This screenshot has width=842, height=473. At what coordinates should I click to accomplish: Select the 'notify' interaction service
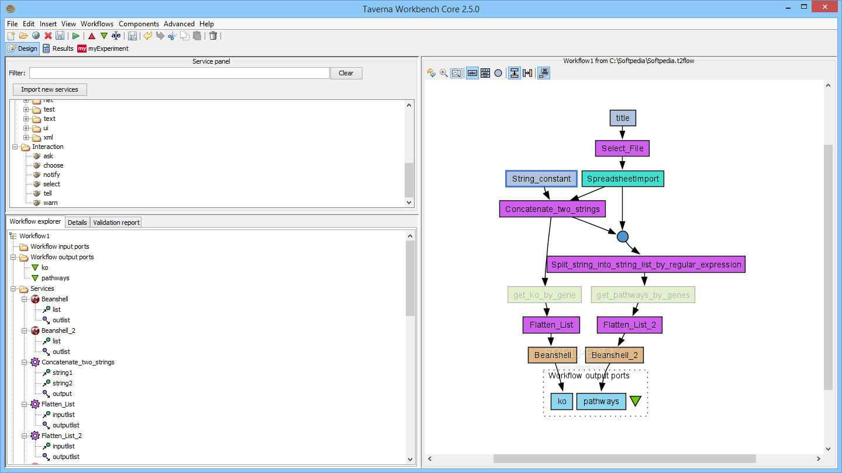[51, 175]
